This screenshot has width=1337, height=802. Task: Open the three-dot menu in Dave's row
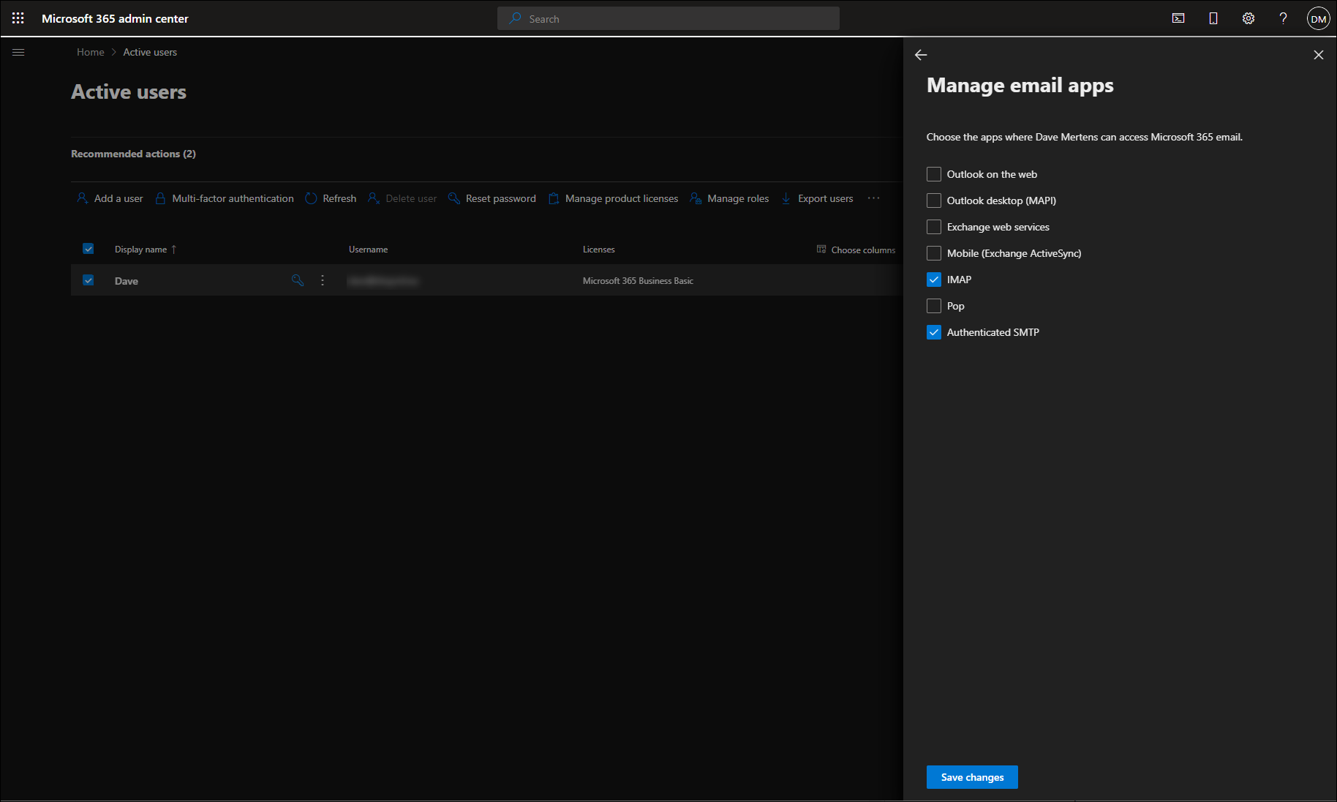323,280
